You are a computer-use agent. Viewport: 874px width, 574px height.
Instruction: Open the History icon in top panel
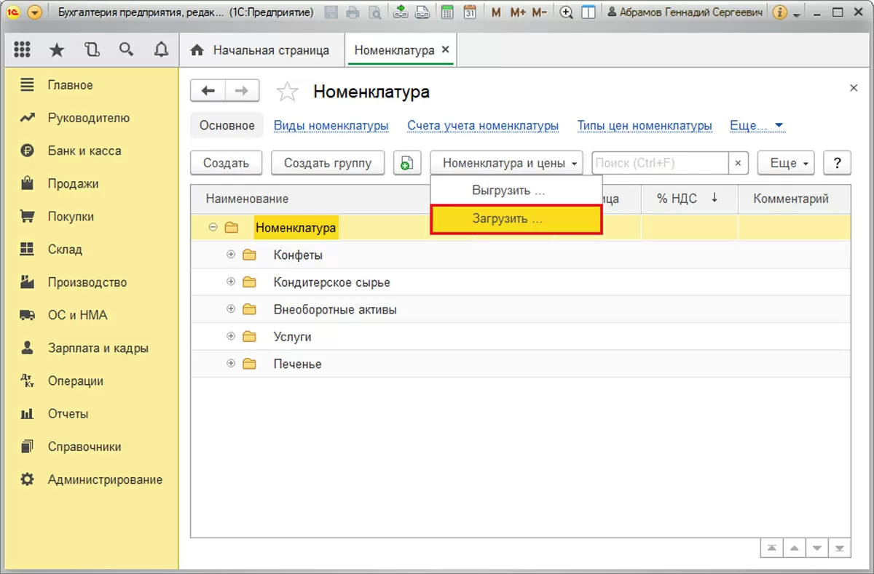(91, 49)
